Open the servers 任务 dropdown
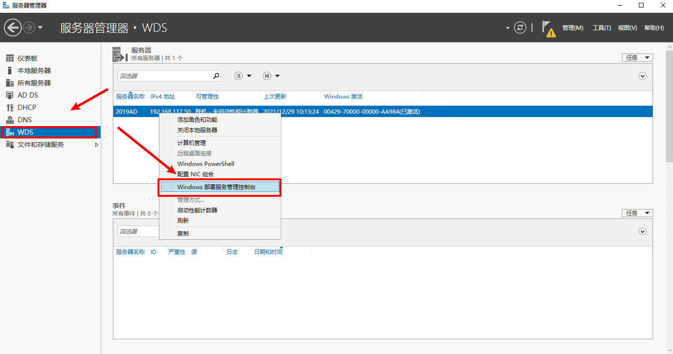This screenshot has width=673, height=354. click(637, 58)
